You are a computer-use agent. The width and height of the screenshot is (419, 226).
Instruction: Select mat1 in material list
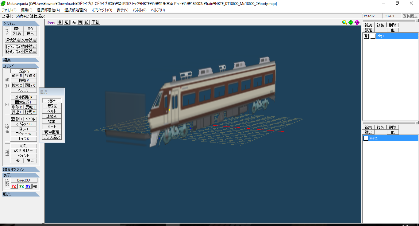394,138
